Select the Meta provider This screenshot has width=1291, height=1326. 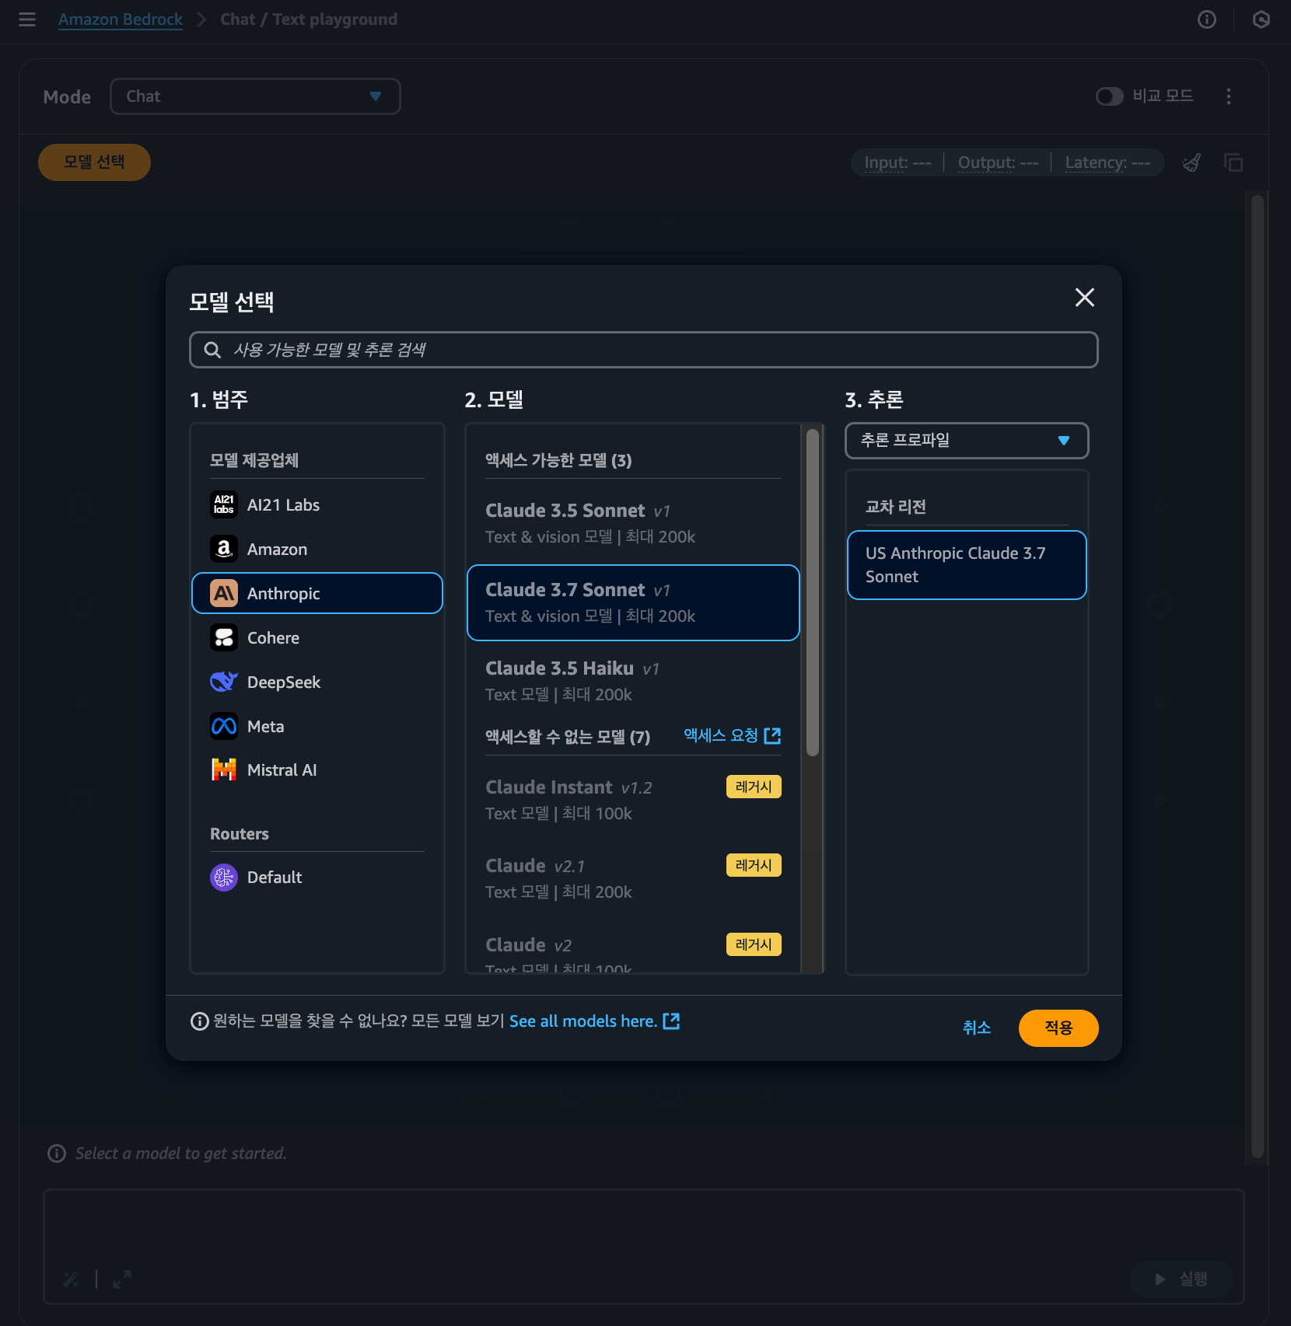click(x=317, y=727)
